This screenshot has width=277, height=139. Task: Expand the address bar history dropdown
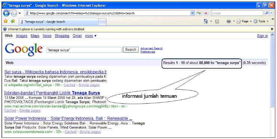(x=192, y=13)
